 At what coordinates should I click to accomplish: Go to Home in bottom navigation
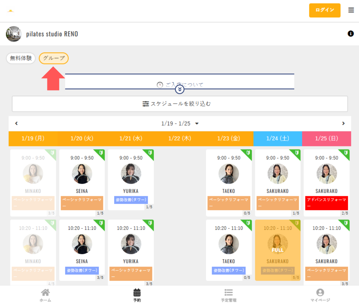click(45, 295)
